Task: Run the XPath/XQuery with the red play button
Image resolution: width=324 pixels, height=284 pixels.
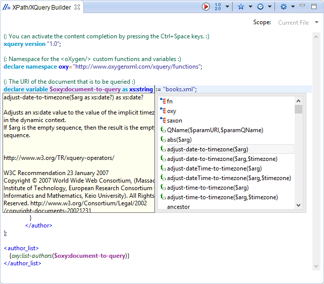Action: tap(206, 7)
